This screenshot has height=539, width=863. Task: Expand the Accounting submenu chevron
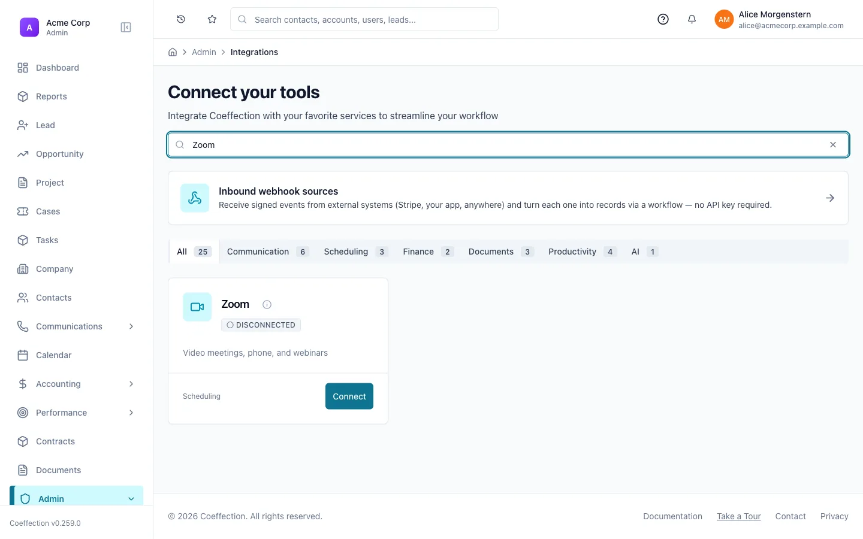(131, 384)
